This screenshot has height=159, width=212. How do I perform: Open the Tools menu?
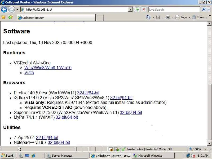pyautogui.click(x=200, y=17)
